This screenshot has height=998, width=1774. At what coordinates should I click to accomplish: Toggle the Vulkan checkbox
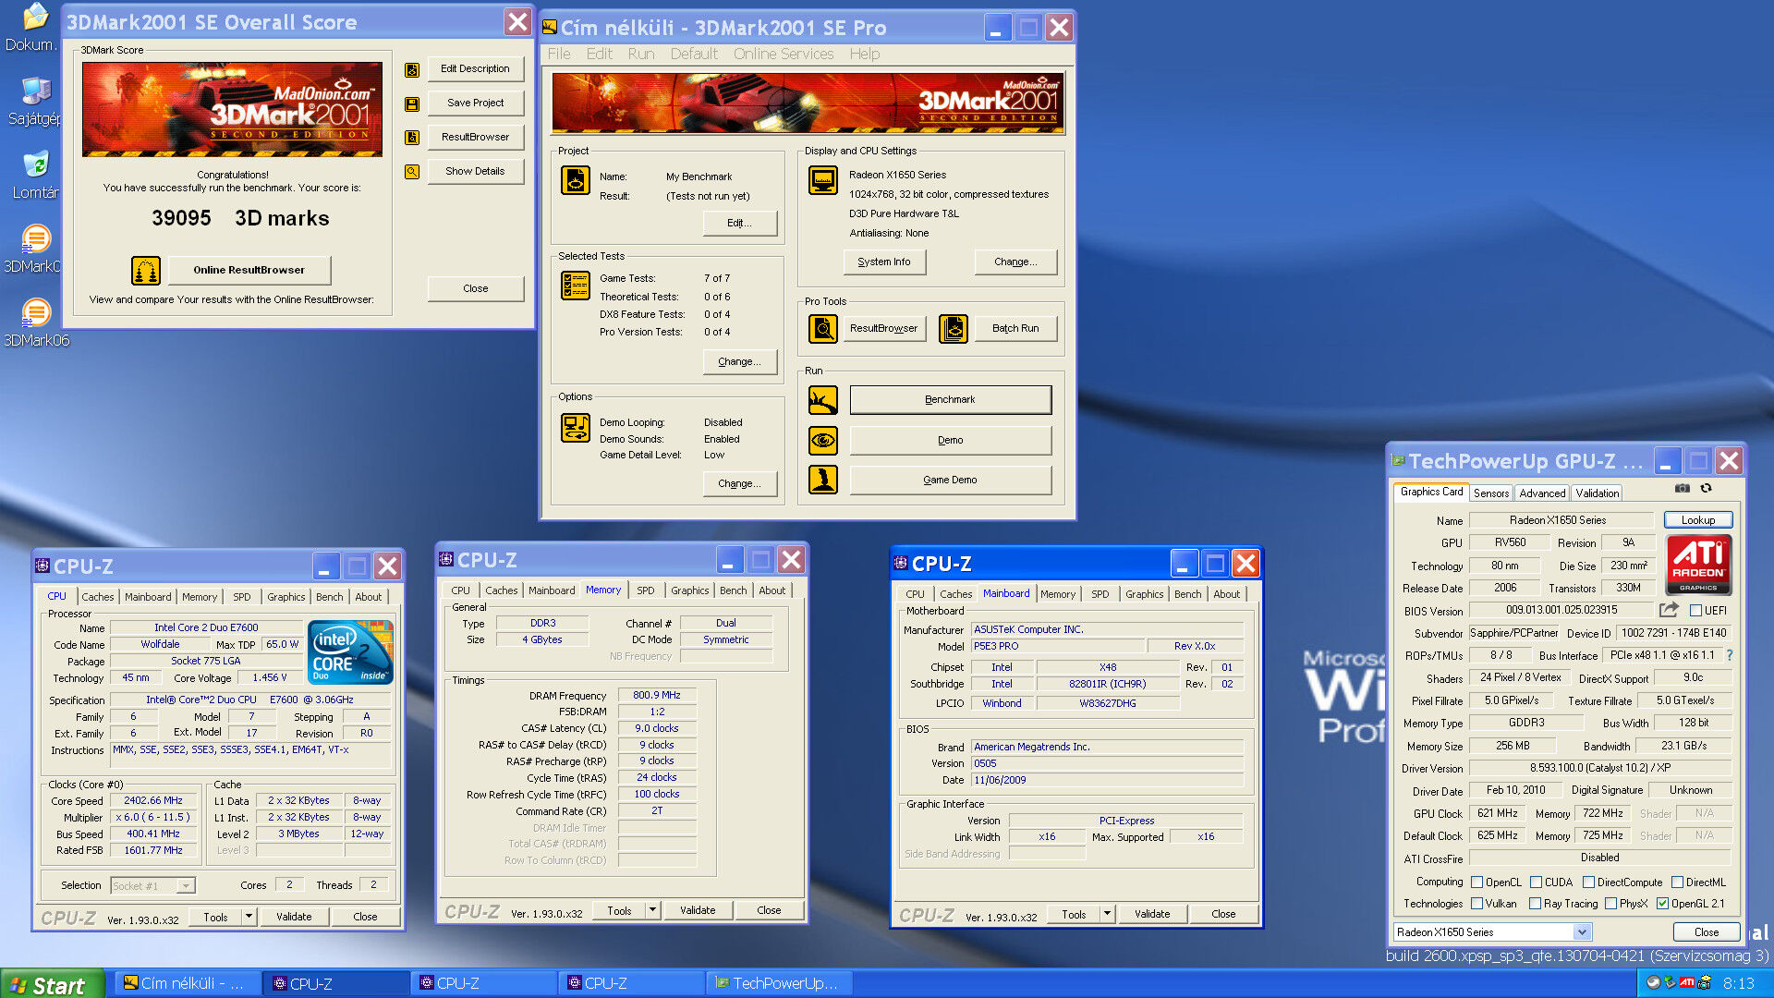point(1476,904)
